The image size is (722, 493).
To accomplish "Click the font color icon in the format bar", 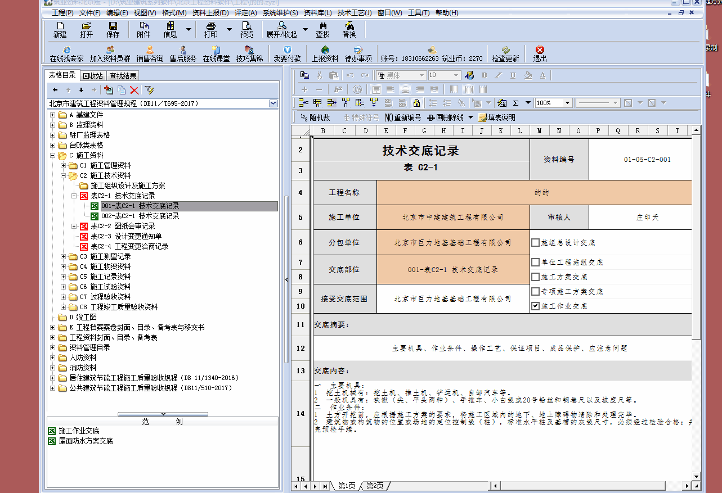I will 542,75.
